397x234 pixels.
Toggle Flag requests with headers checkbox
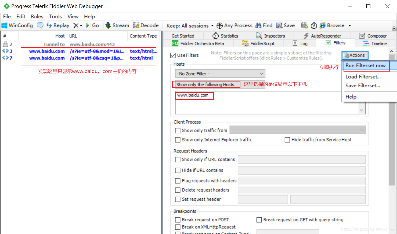[178, 181]
